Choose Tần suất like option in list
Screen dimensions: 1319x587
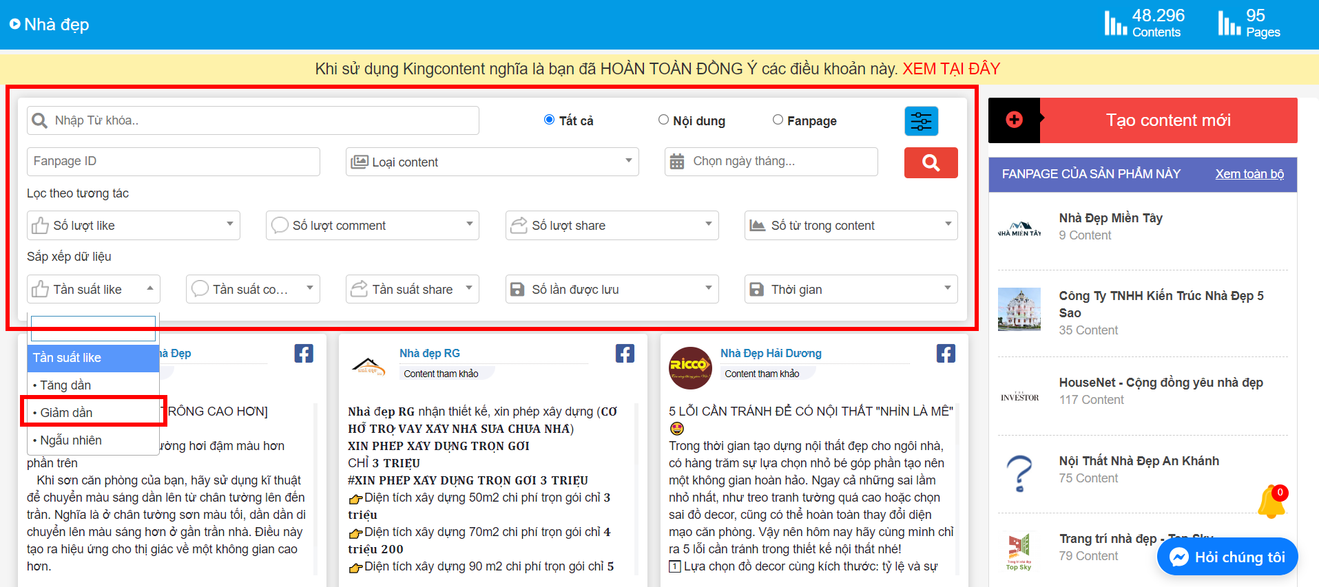coord(93,358)
